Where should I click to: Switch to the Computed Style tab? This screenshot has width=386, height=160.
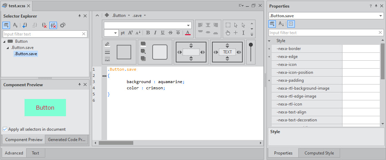click(319, 153)
